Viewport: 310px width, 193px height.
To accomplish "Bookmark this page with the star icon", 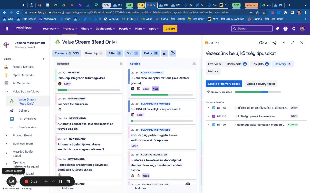I will point(264,12).
